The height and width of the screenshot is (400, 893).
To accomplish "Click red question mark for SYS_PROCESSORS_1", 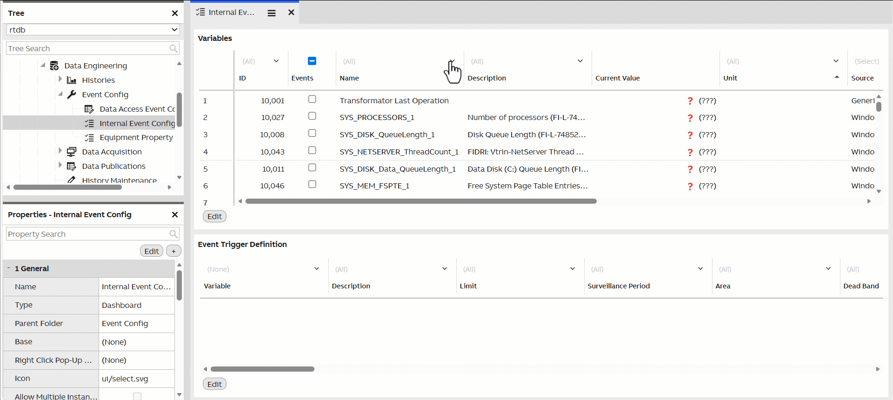I will coord(690,118).
